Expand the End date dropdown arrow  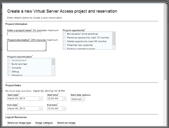tap(41, 109)
